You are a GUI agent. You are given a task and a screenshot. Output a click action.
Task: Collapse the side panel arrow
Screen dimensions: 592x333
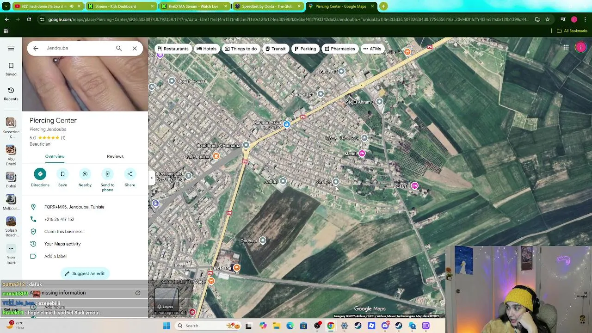151,178
